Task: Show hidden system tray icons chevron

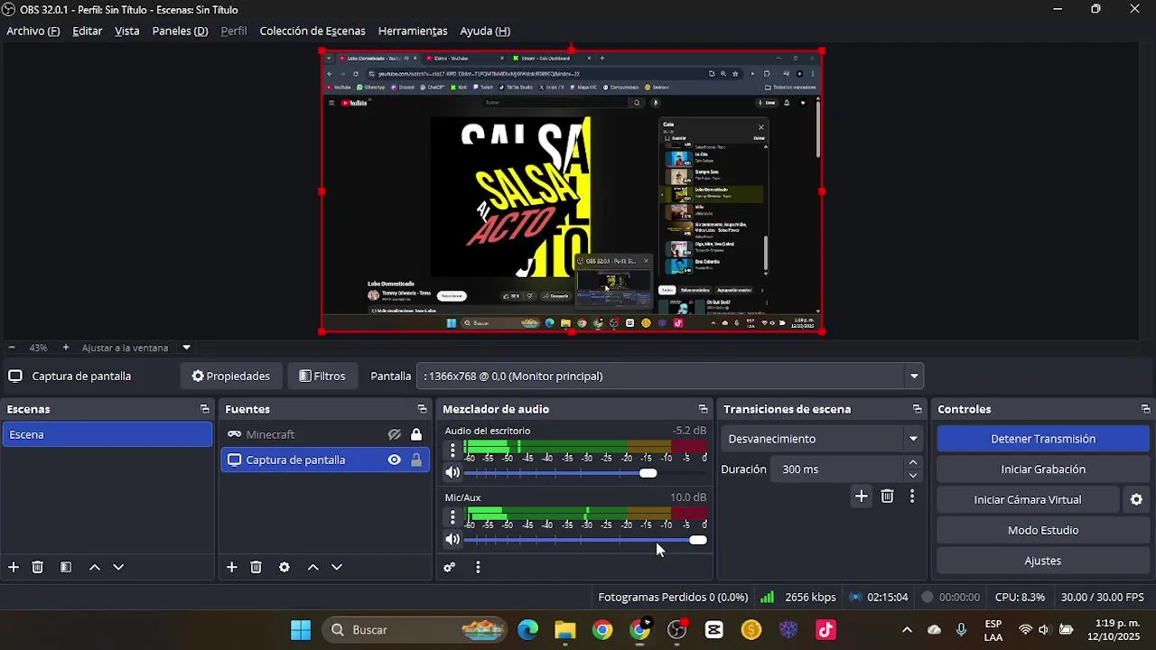Action: tap(907, 630)
